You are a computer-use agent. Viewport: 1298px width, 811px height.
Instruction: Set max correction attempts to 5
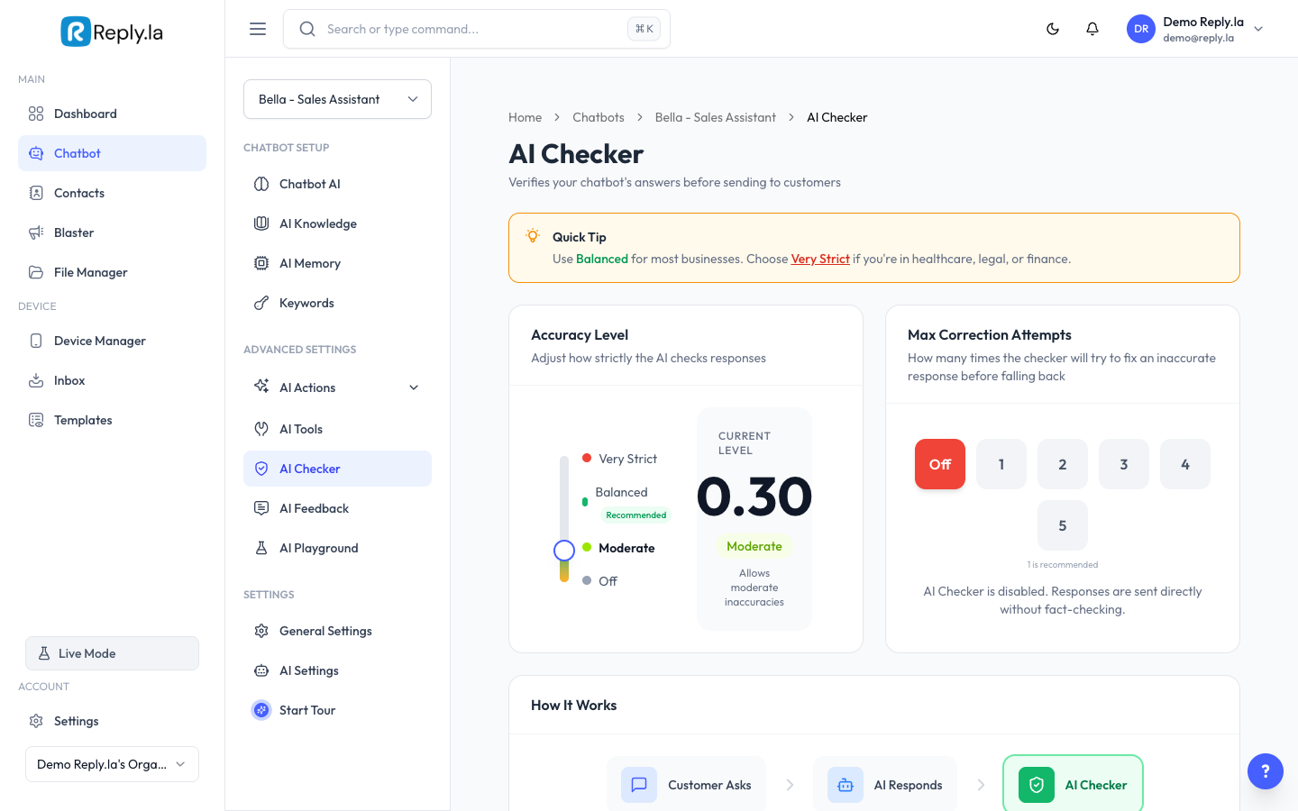[1063, 525]
